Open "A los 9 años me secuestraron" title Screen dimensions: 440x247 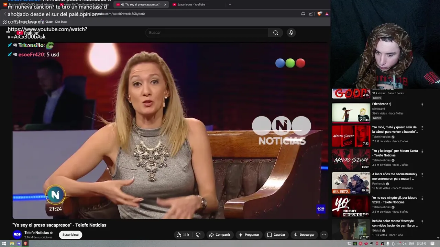(395, 176)
